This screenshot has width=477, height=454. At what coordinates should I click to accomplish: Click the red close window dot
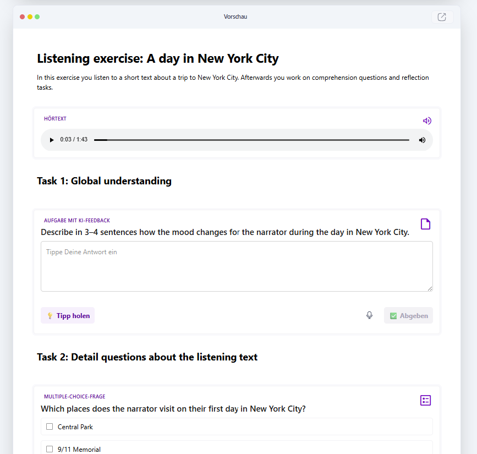click(22, 17)
